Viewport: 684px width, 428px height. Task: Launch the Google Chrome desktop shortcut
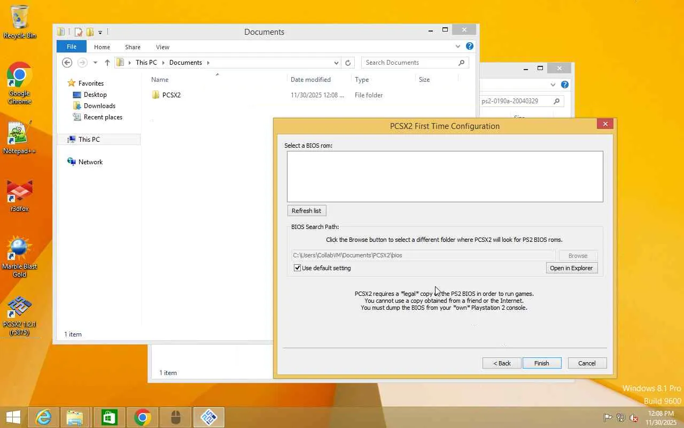pyautogui.click(x=20, y=83)
